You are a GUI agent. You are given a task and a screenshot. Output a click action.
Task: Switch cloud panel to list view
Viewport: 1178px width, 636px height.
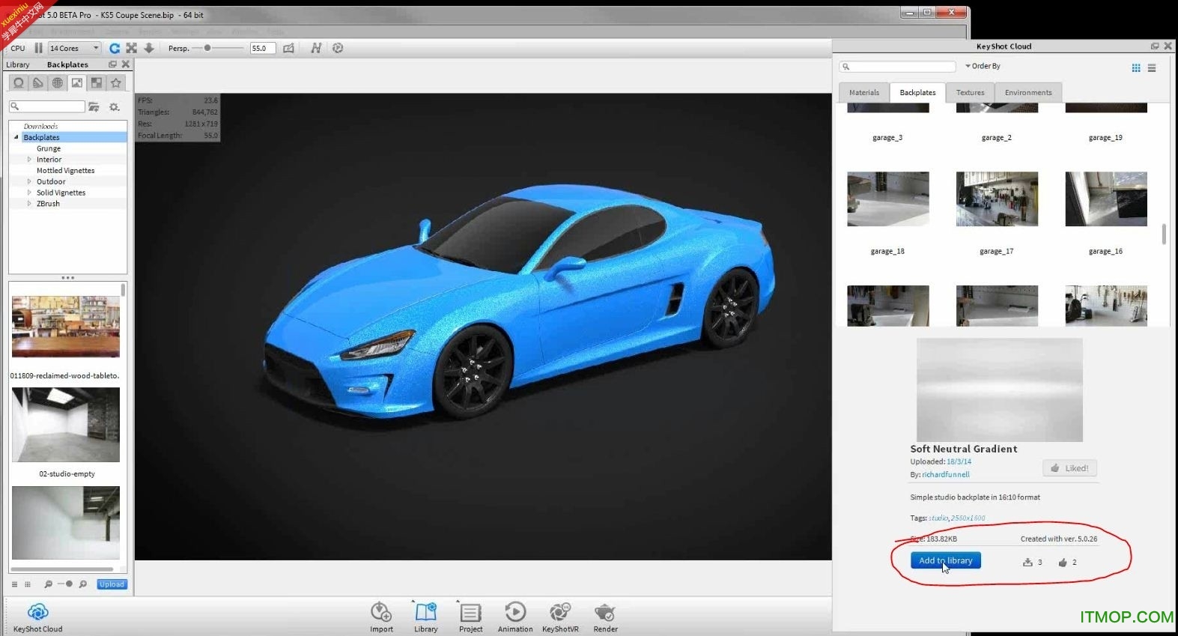tap(1152, 68)
